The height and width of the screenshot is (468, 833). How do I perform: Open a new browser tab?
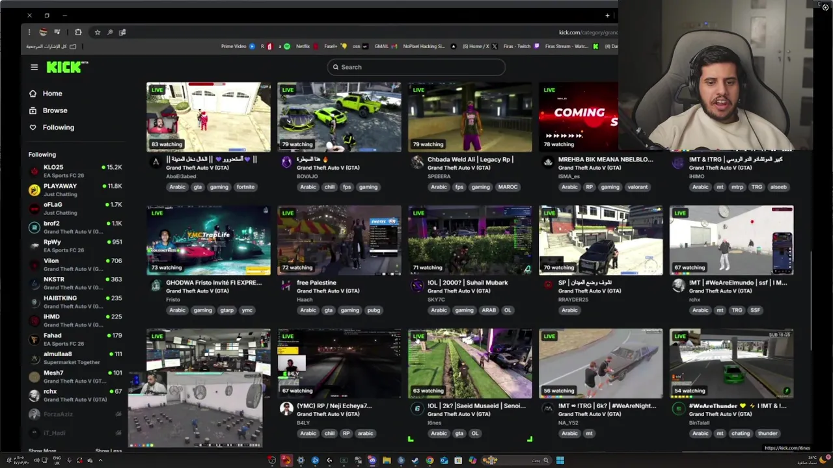click(x=607, y=15)
